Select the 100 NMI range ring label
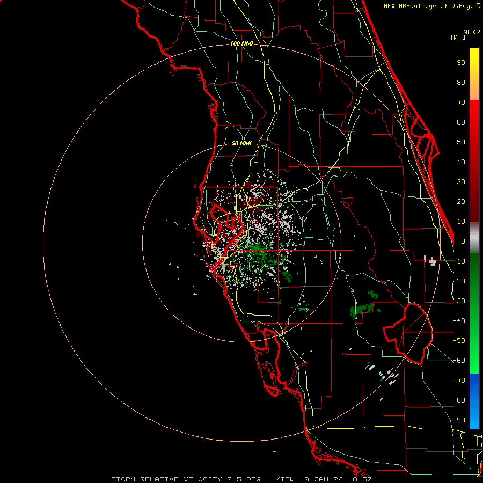483x483 pixels. point(241,43)
